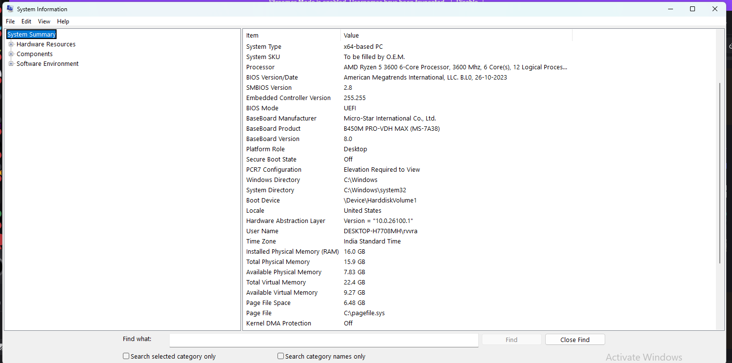Select the BaseBoard Manufacturer item

281,119
